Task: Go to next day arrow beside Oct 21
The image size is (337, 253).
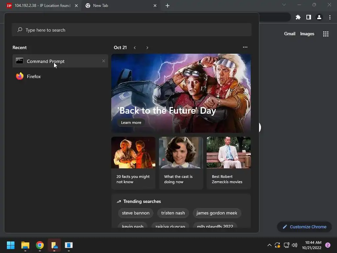Action: click(x=147, y=47)
